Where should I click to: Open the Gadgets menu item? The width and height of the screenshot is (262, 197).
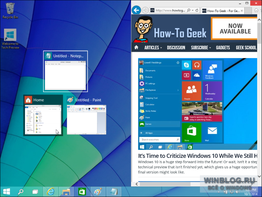223,48
